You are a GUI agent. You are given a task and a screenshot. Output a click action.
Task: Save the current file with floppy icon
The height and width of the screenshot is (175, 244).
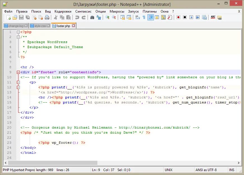21,17
